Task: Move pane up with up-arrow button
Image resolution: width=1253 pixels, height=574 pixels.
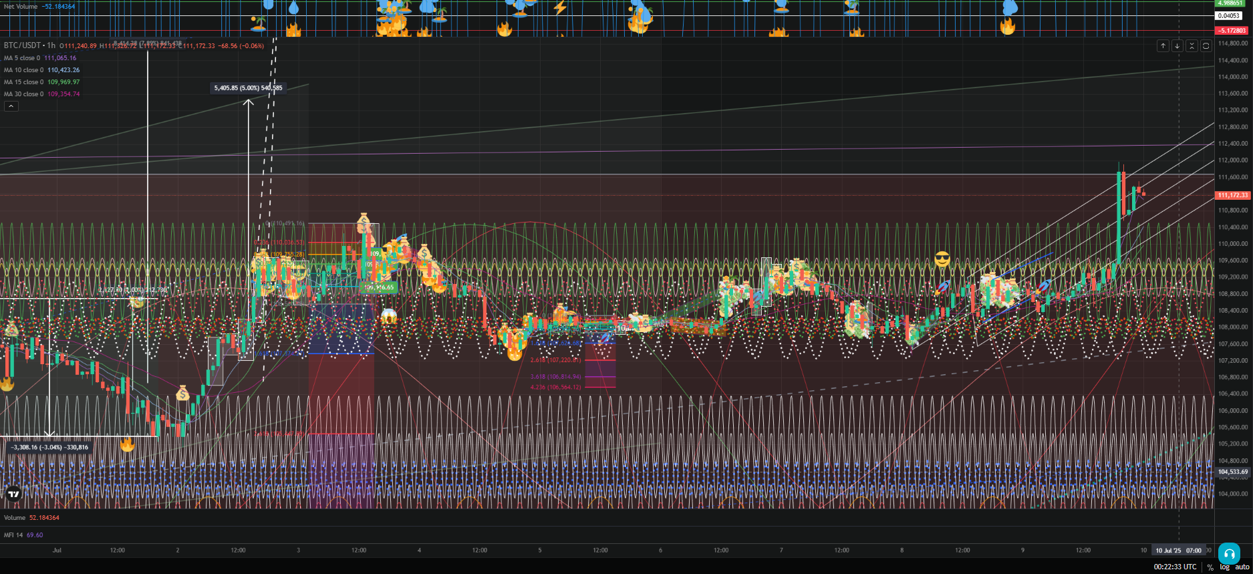Action: [1163, 45]
